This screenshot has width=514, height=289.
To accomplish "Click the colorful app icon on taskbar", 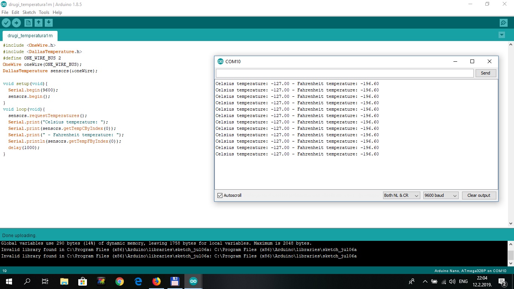I will pos(101,281).
